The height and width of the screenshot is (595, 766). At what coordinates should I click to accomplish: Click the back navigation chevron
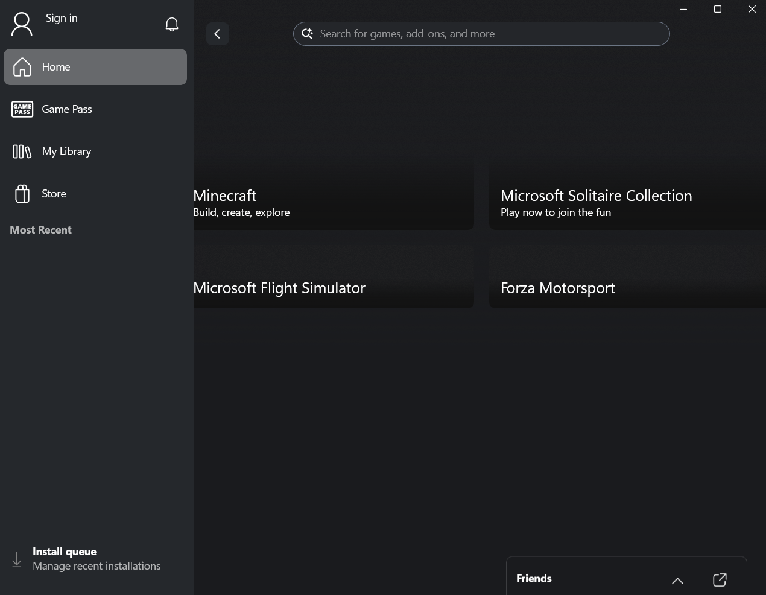click(217, 34)
